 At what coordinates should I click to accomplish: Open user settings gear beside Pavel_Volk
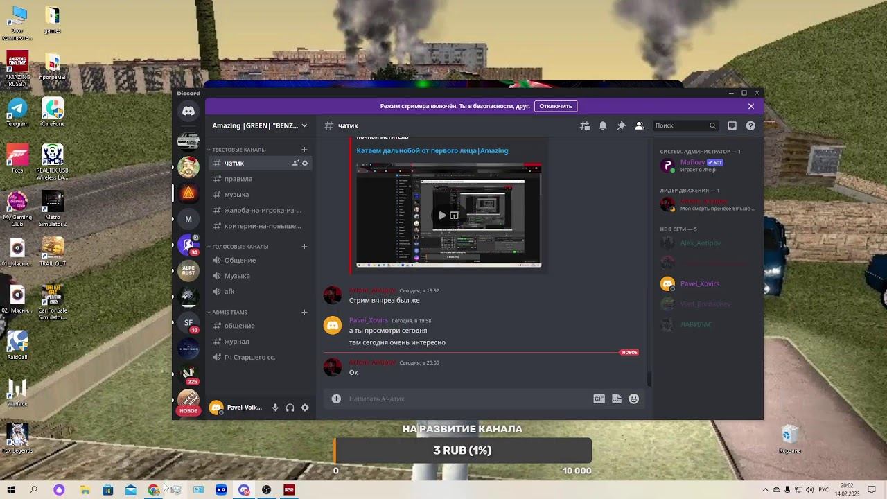pyautogui.click(x=305, y=408)
